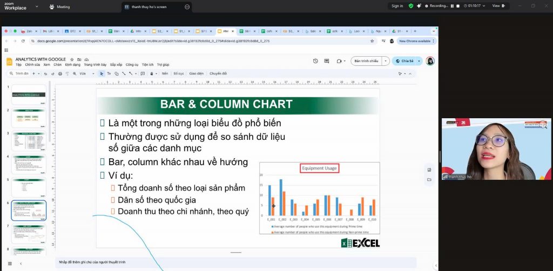The height and width of the screenshot is (271, 553).
Task: Go back in Chrome
Action: [6, 41]
